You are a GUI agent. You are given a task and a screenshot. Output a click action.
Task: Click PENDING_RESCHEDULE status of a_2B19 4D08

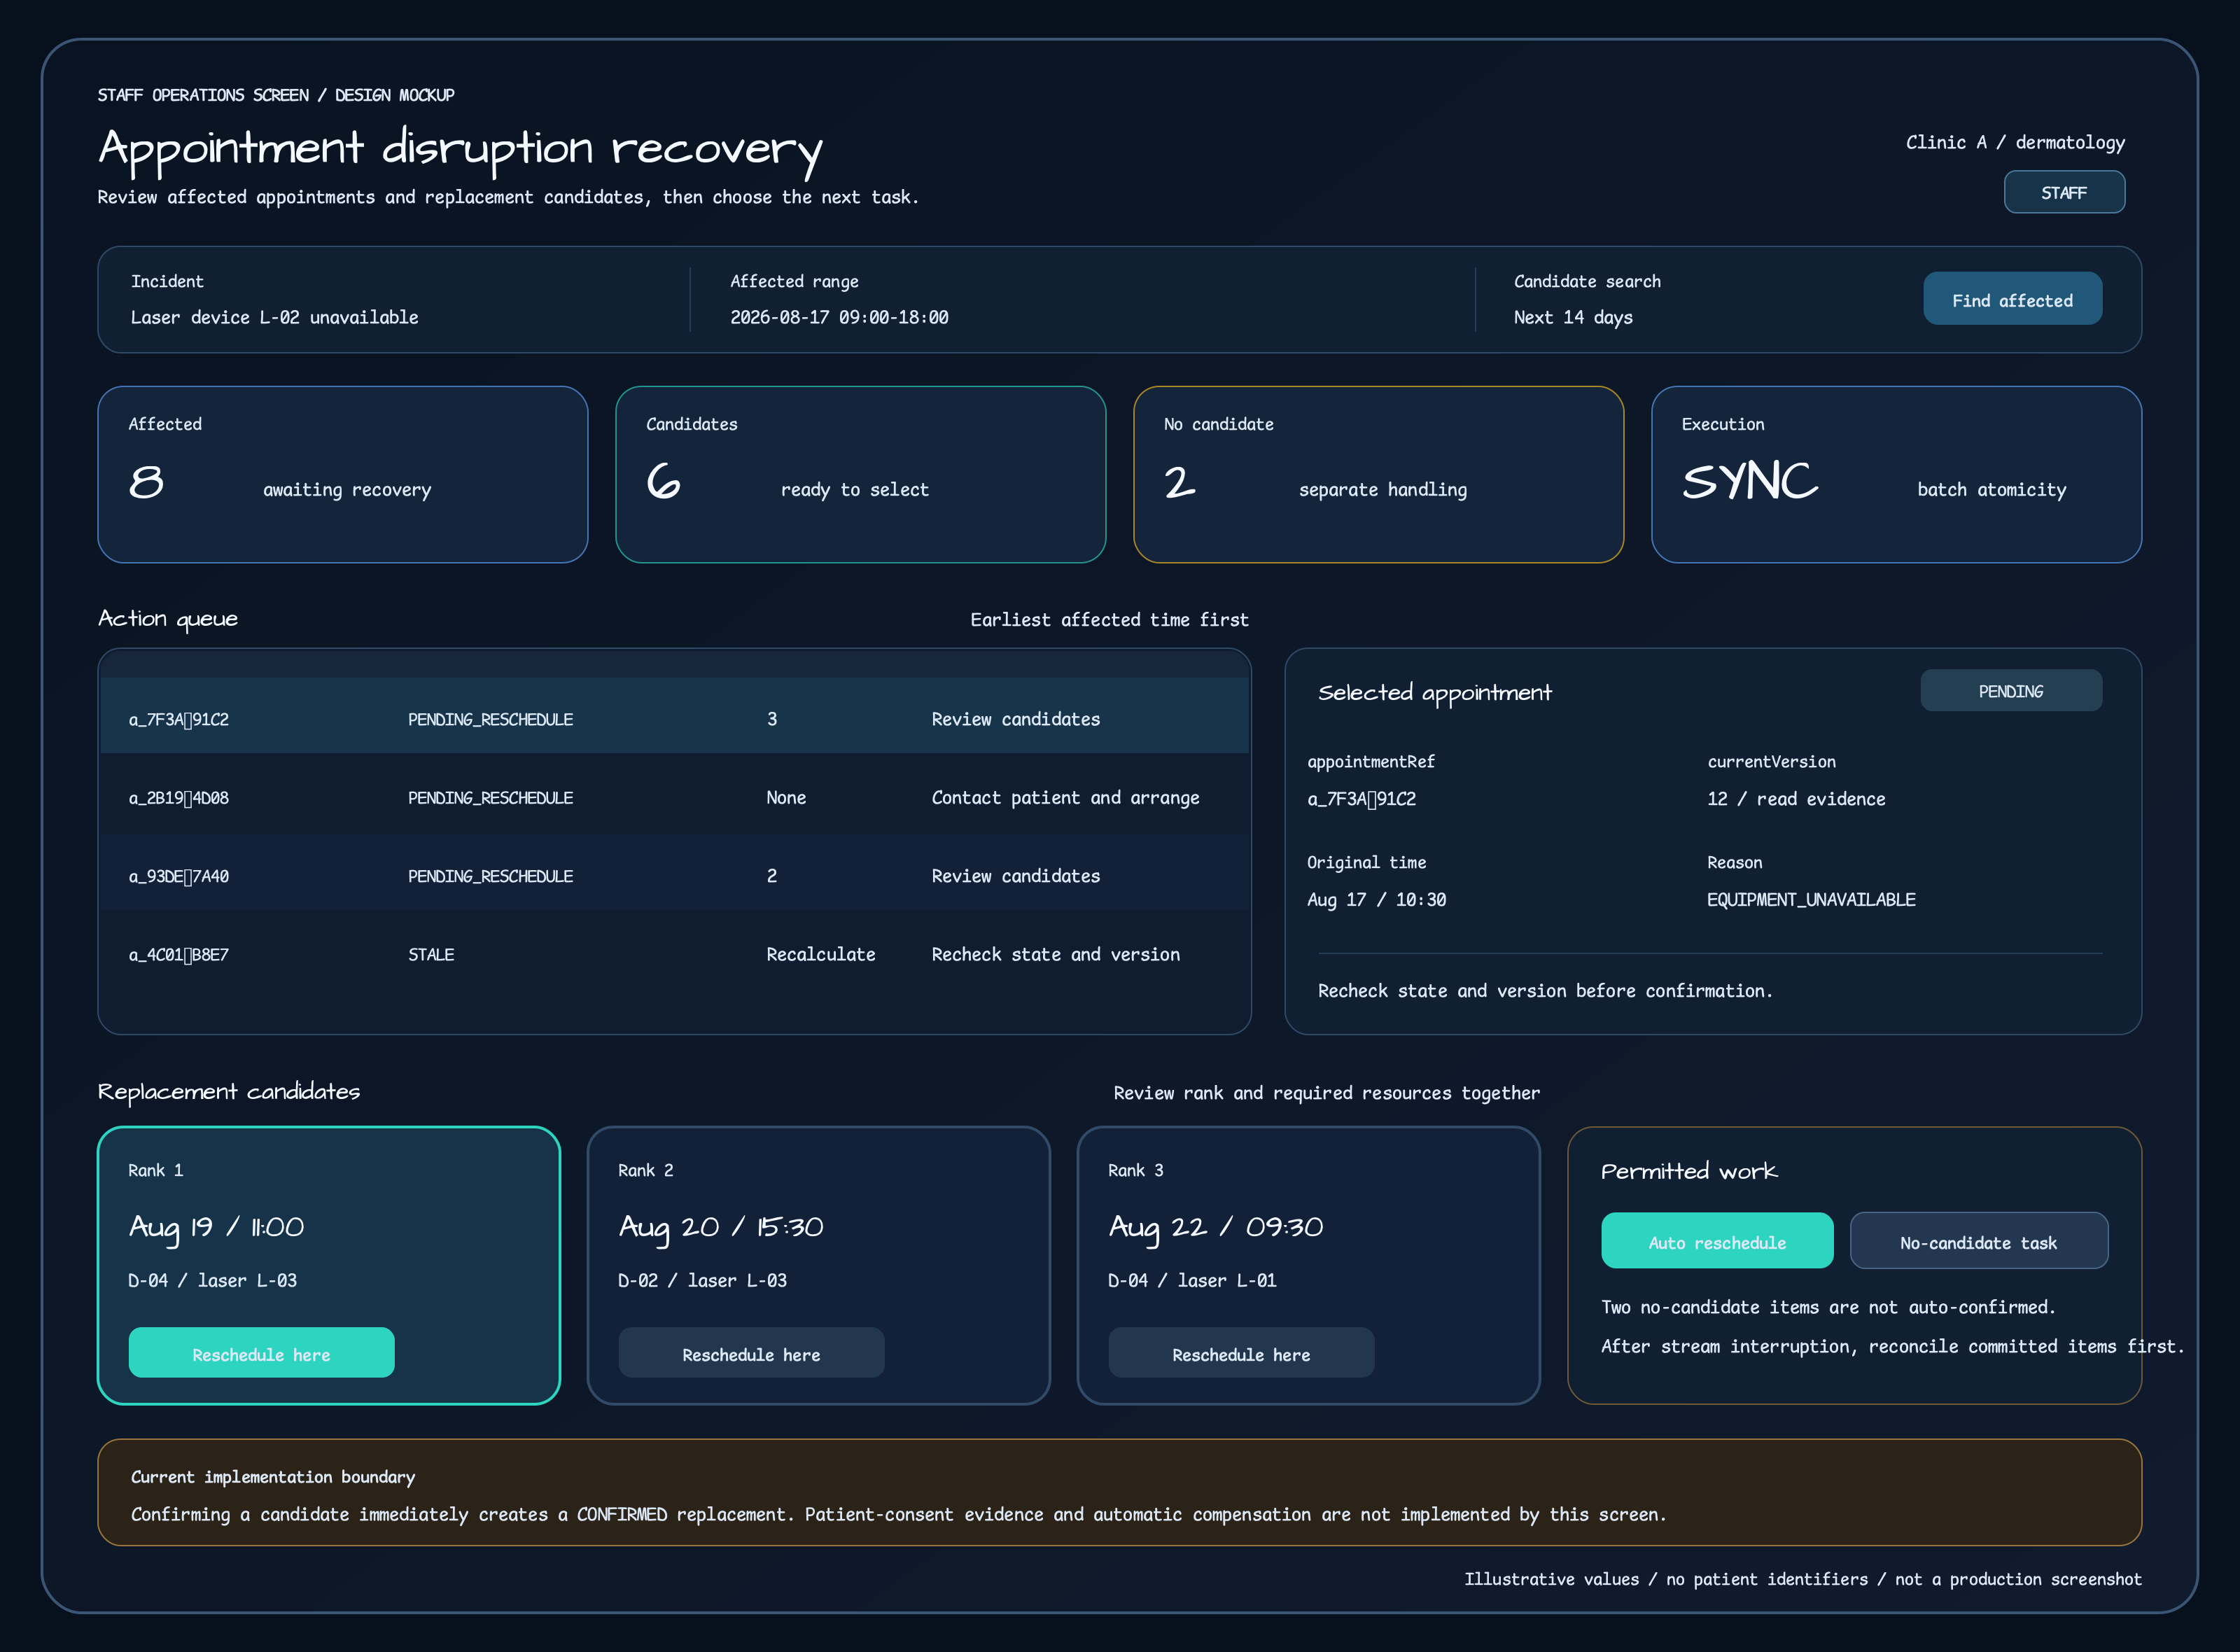pyautogui.click(x=490, y=798)
